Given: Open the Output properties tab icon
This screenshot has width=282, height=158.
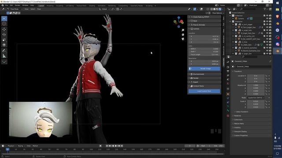Looking at the screenshot, I should pos(228,71).
